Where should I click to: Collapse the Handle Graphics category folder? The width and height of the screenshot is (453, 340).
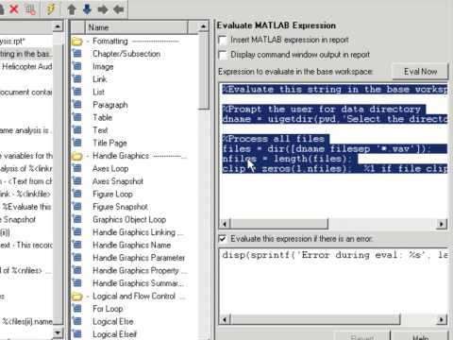76,156
